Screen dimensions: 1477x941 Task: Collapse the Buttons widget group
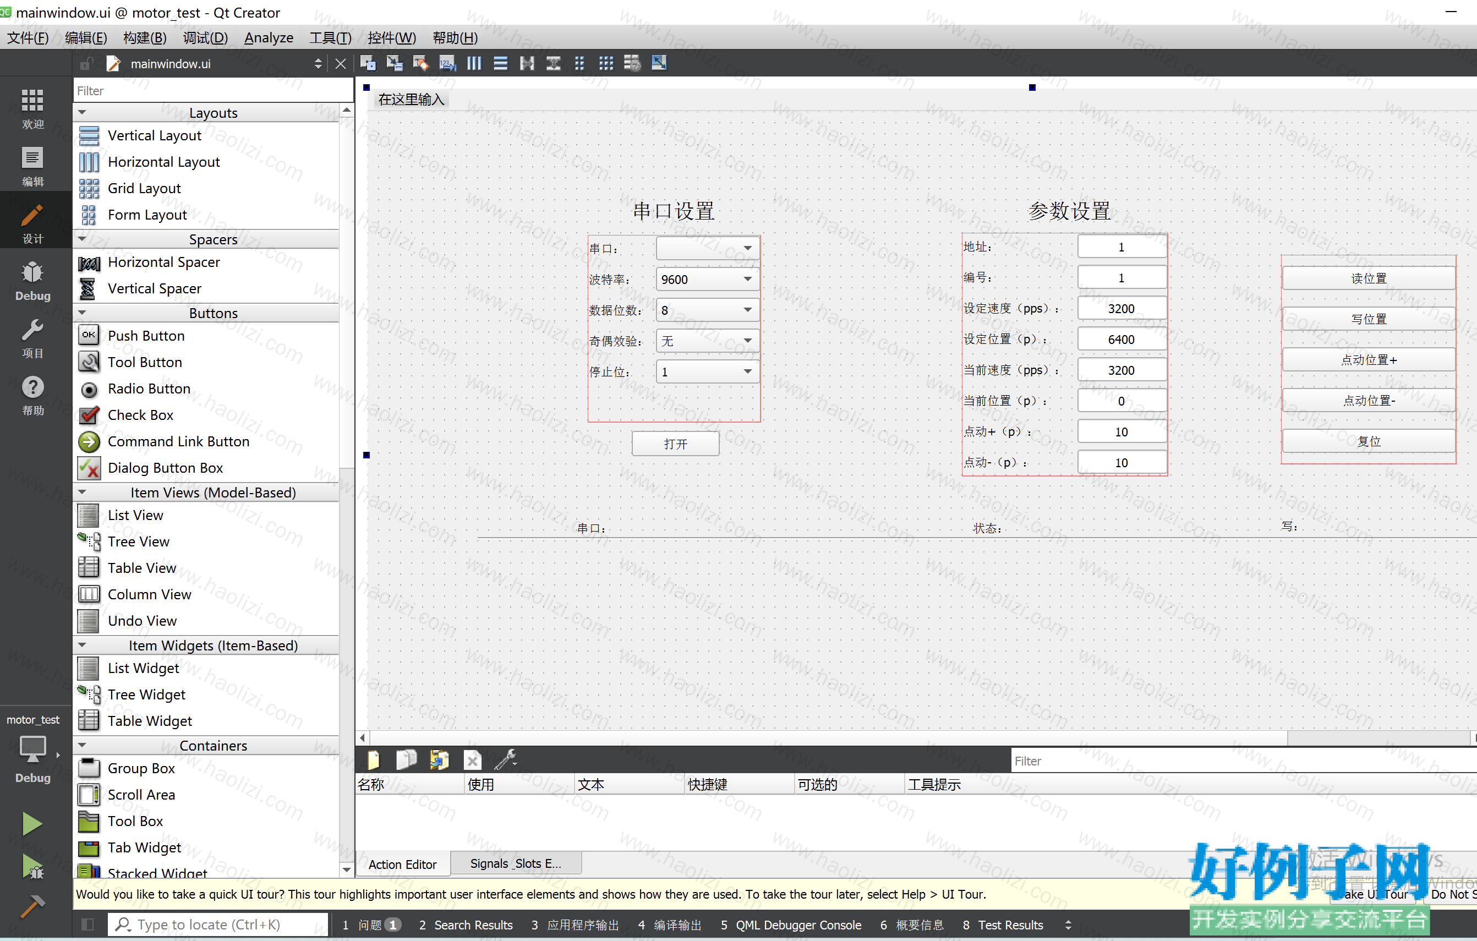tap(82, 312)
